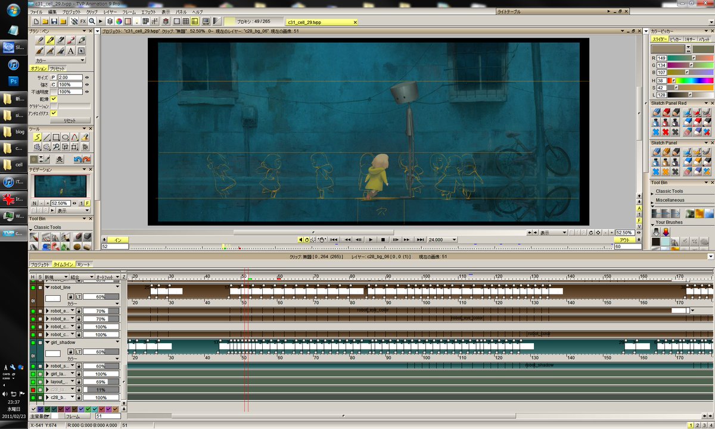Image resolution: width=715 pixels, height=429 pixels.
Task: Open the レイヤー menu
Action: (110, 12)
